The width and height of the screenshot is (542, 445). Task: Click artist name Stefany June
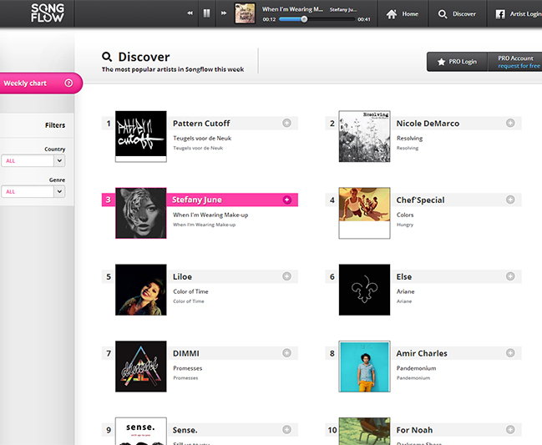(x=197, y=200)
